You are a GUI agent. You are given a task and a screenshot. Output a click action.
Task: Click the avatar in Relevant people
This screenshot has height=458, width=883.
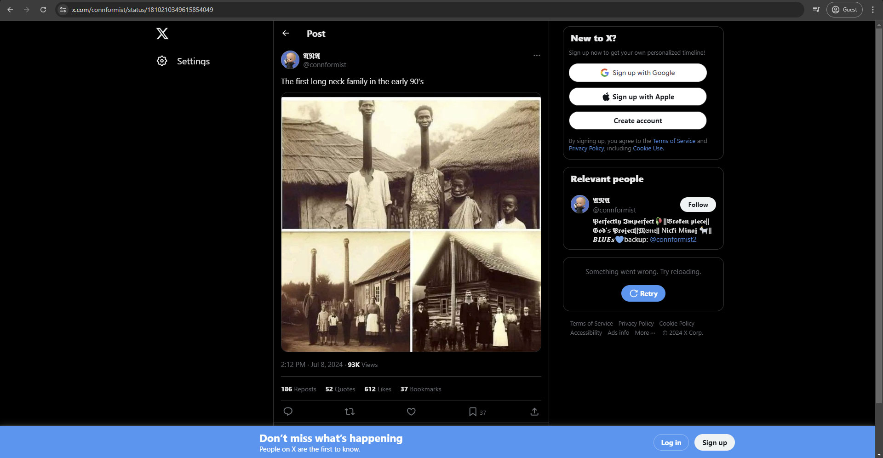pyautogui.click(x=580, y=204)
